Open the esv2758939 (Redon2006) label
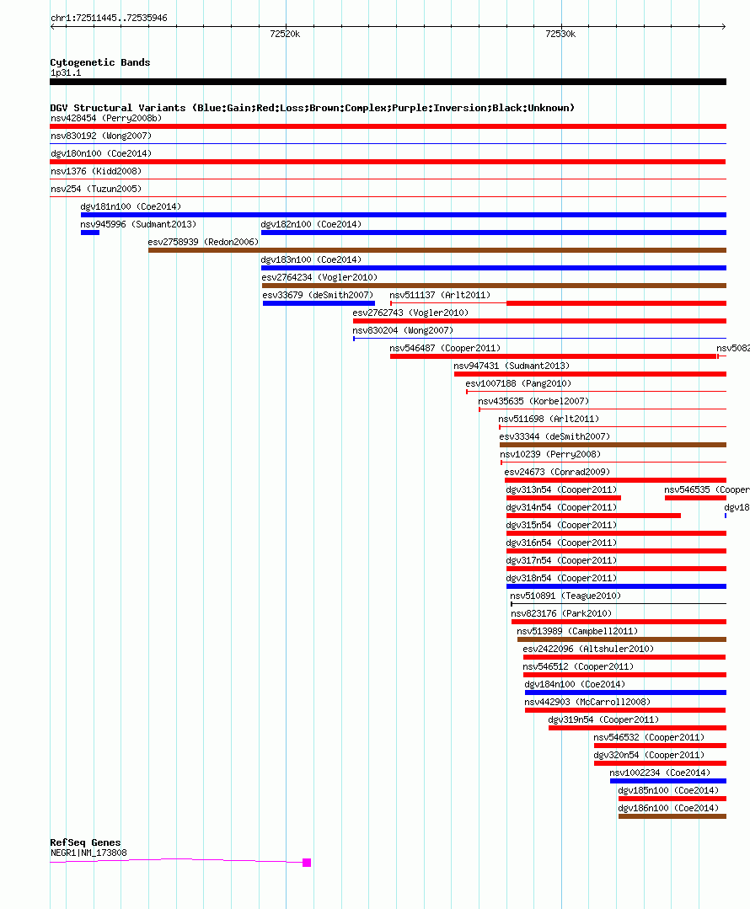The height and width of the screenshot is (909, 750). point(203,242)
